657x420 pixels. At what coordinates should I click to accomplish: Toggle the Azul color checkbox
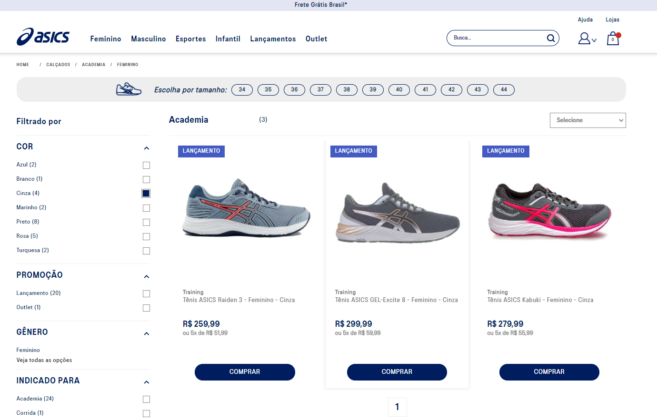click(x=146, y=165)
